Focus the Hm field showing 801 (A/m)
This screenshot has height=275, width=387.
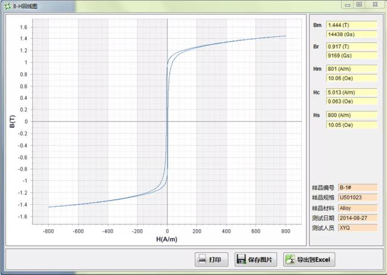click(351, 69)
